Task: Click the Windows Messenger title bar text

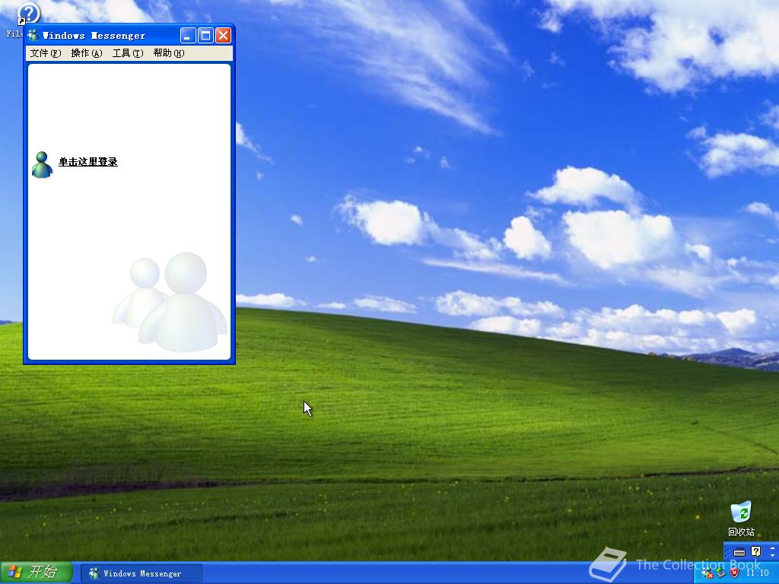Action: pyautogui.click(x=94, y=36)
